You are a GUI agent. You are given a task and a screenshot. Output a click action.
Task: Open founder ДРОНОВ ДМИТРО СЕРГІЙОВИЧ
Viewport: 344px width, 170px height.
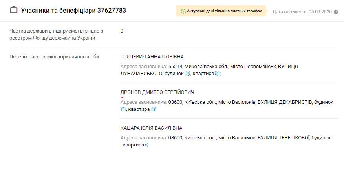[157, 92]
